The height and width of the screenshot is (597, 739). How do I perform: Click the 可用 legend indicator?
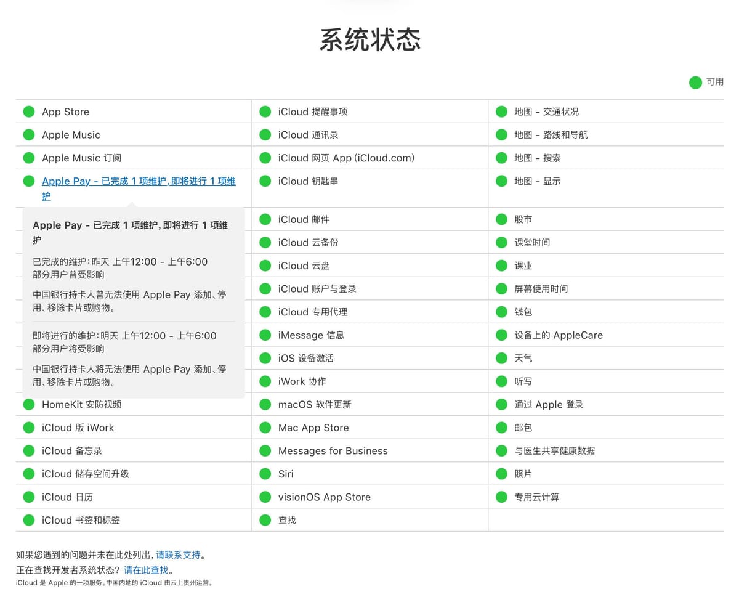point(695,82)
